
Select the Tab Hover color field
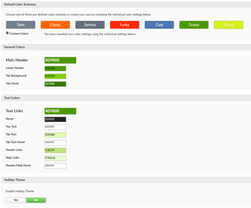coord(55,84)
